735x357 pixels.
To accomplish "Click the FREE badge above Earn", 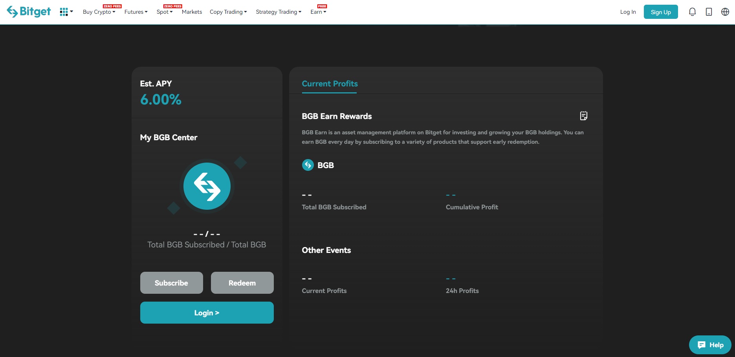I will click(322, 6).
